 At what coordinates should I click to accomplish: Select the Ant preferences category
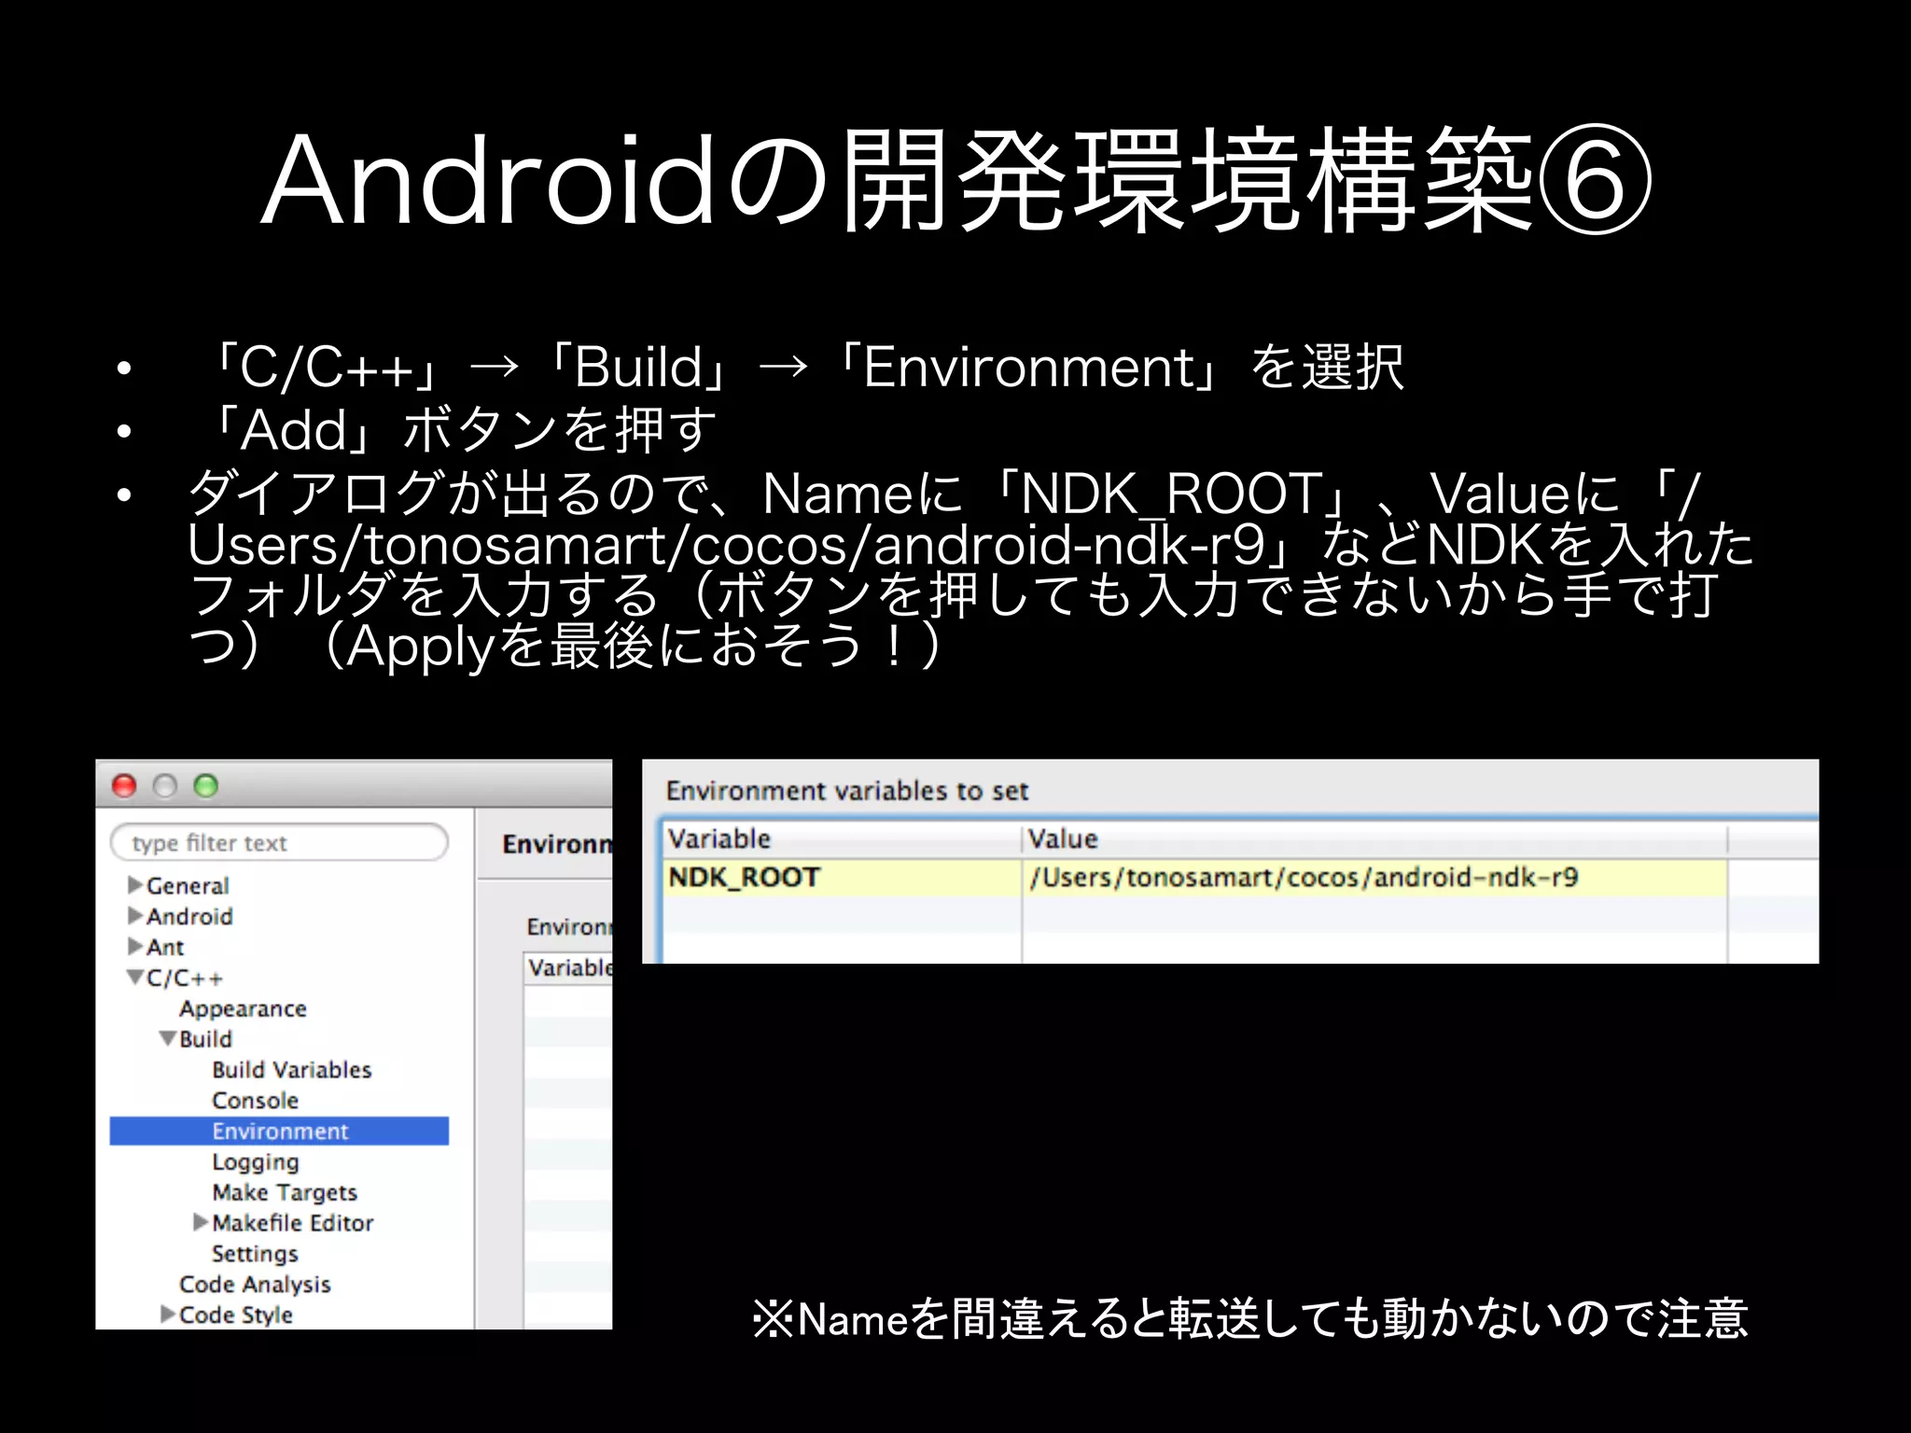[165, 947]
